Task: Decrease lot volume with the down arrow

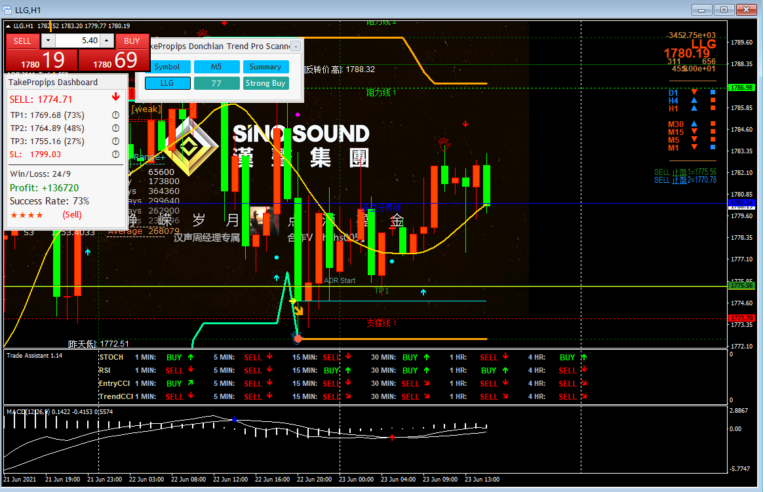Action: coord(48,41)
